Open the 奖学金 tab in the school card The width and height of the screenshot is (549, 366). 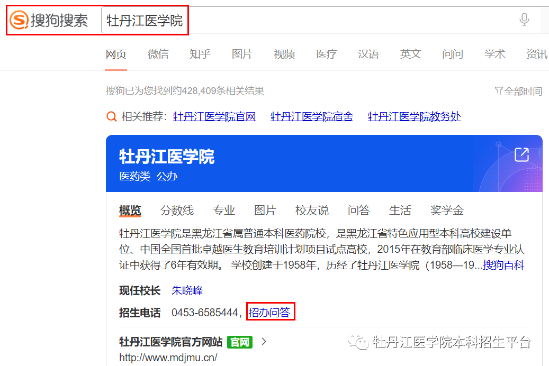[447, 211]
